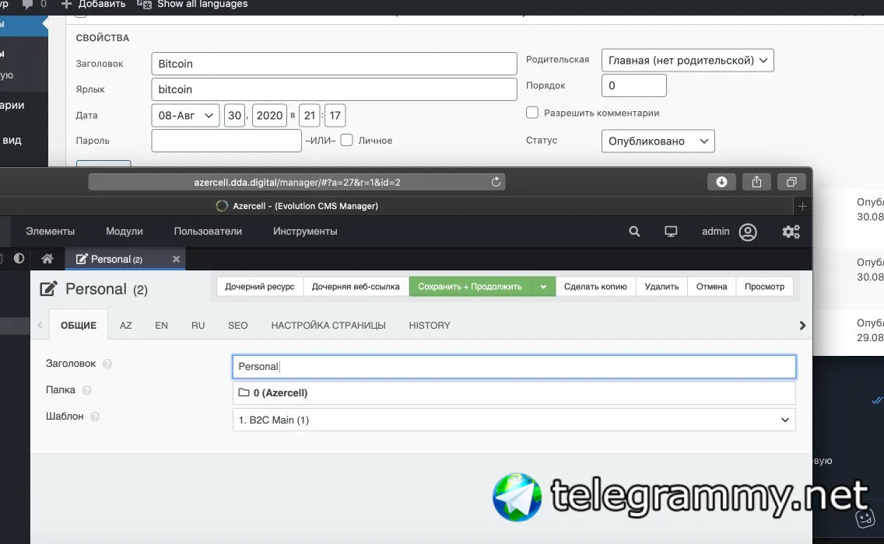The height and width of the screenshot is (544, 884).
Task: Open the Инструменты menu
Action: [x=305, y=232]
